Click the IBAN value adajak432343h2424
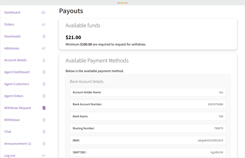The width and height of the screenshot is (245, 158). point(210,140)
